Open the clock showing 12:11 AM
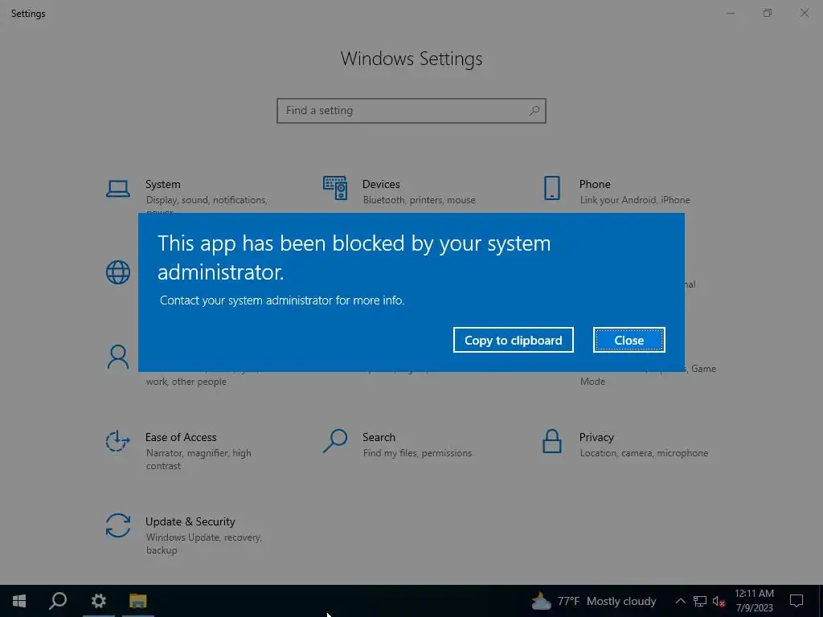 [754, 601]
